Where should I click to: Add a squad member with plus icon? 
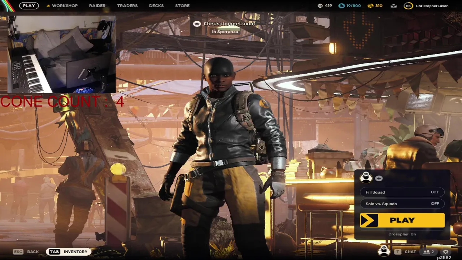point(379,178)
